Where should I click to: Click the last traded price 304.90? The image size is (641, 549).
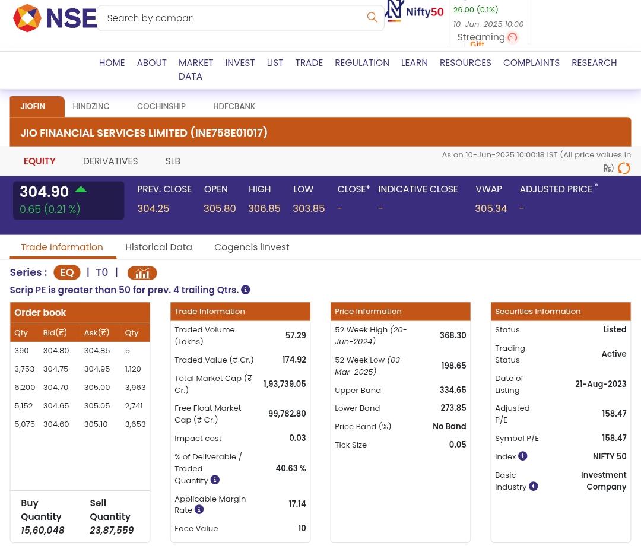(44, 192)
